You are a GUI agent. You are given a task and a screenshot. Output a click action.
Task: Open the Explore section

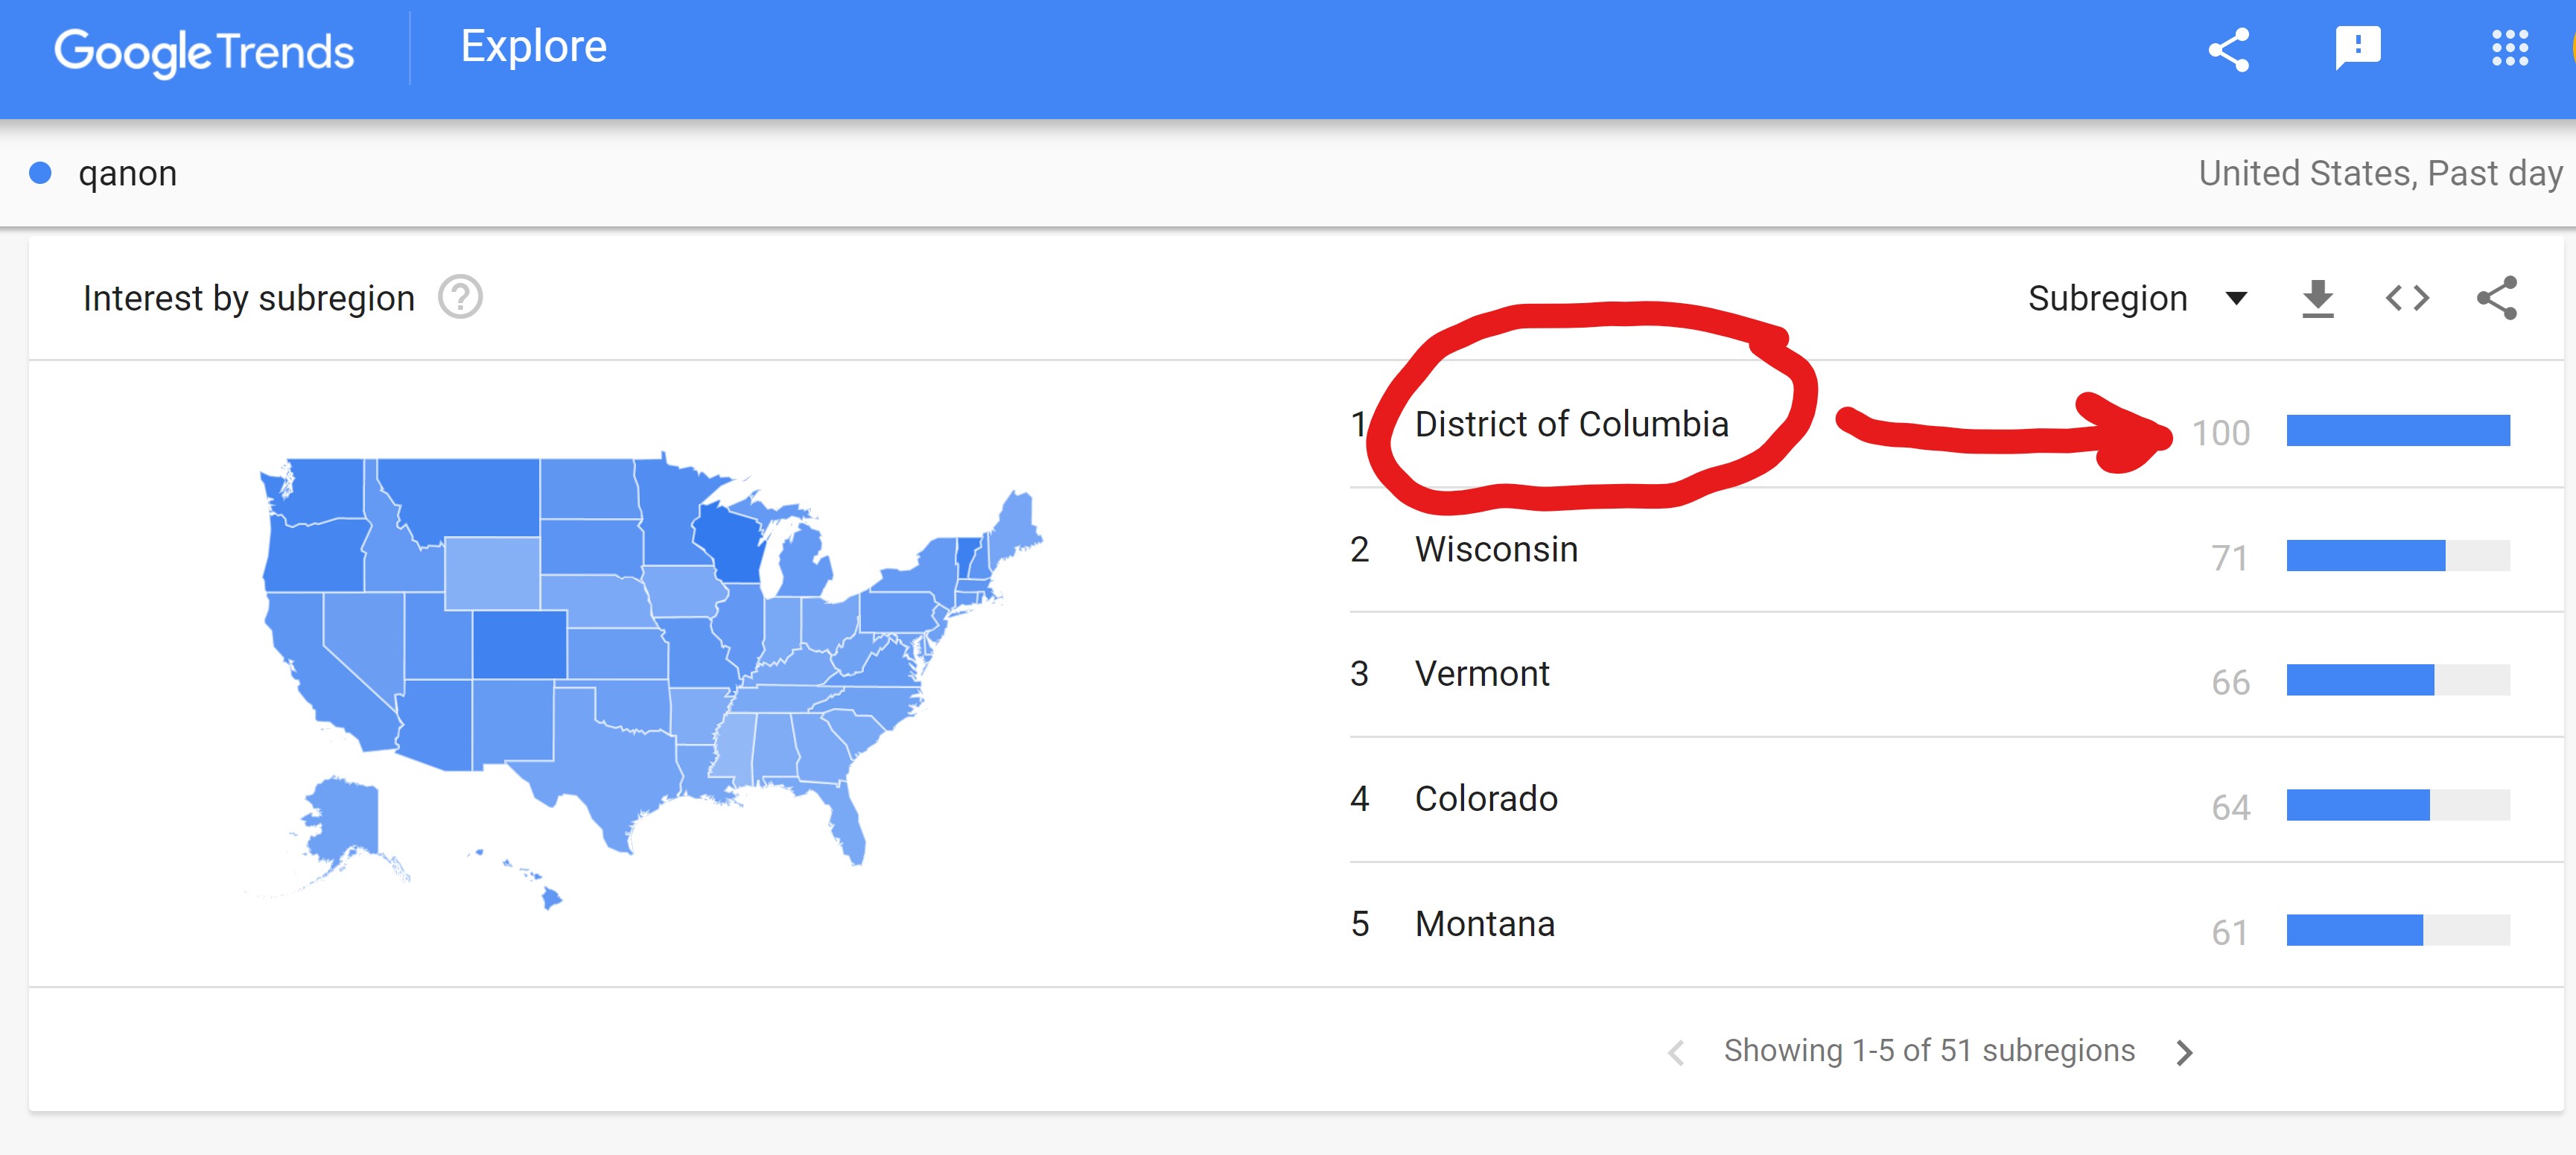pos(533,47)
